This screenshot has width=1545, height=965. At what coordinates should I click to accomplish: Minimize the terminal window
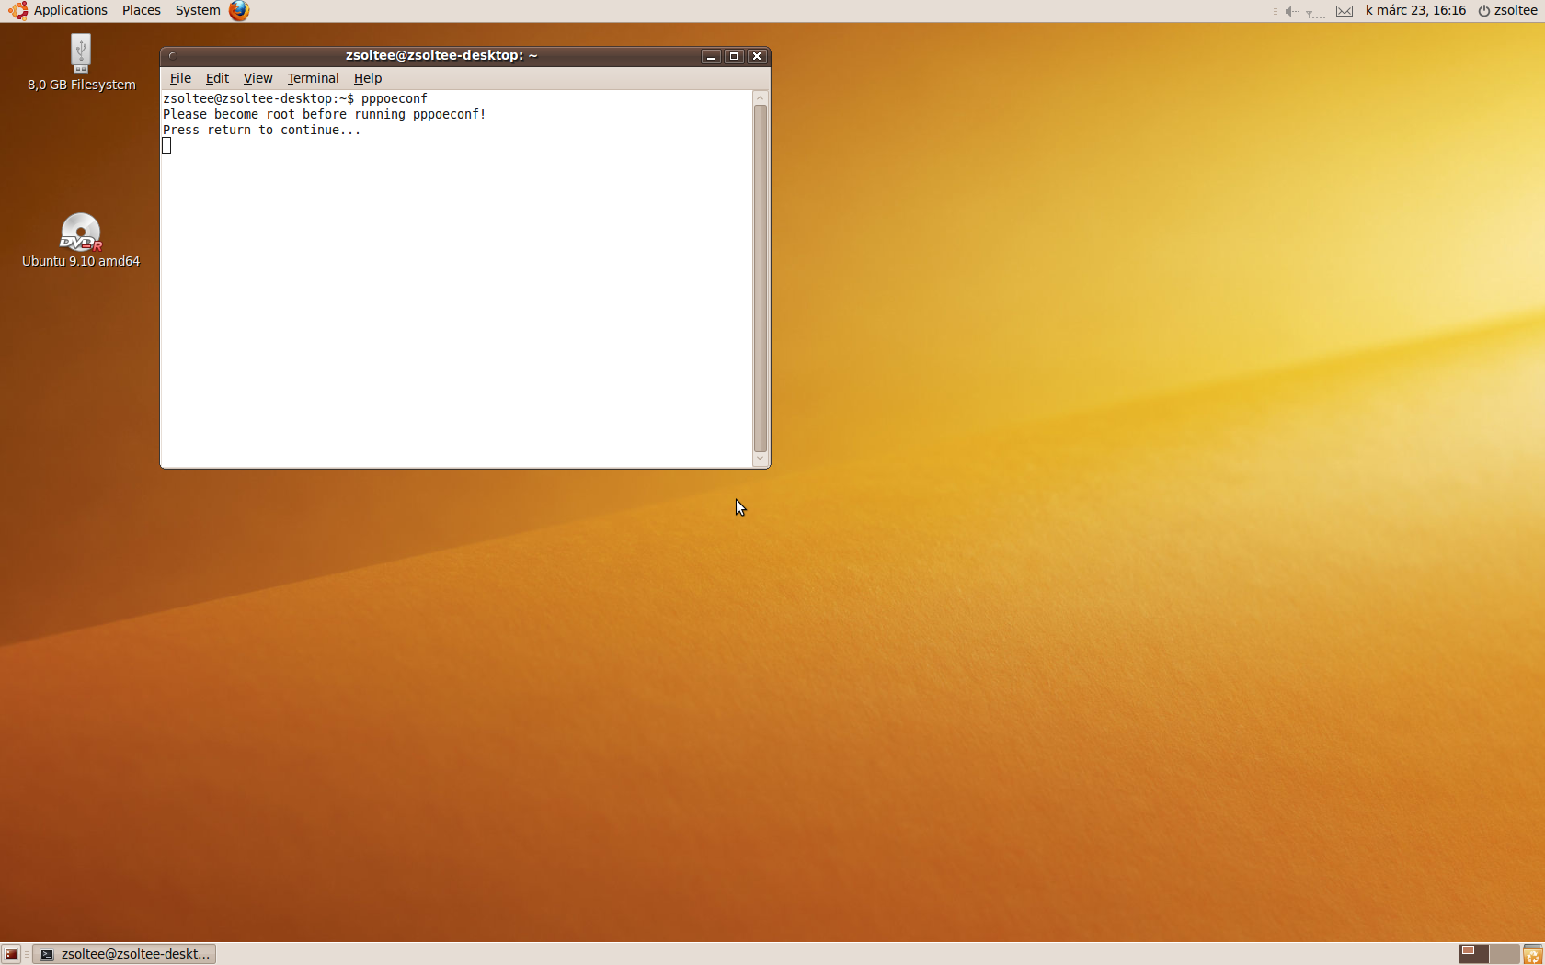711,56
